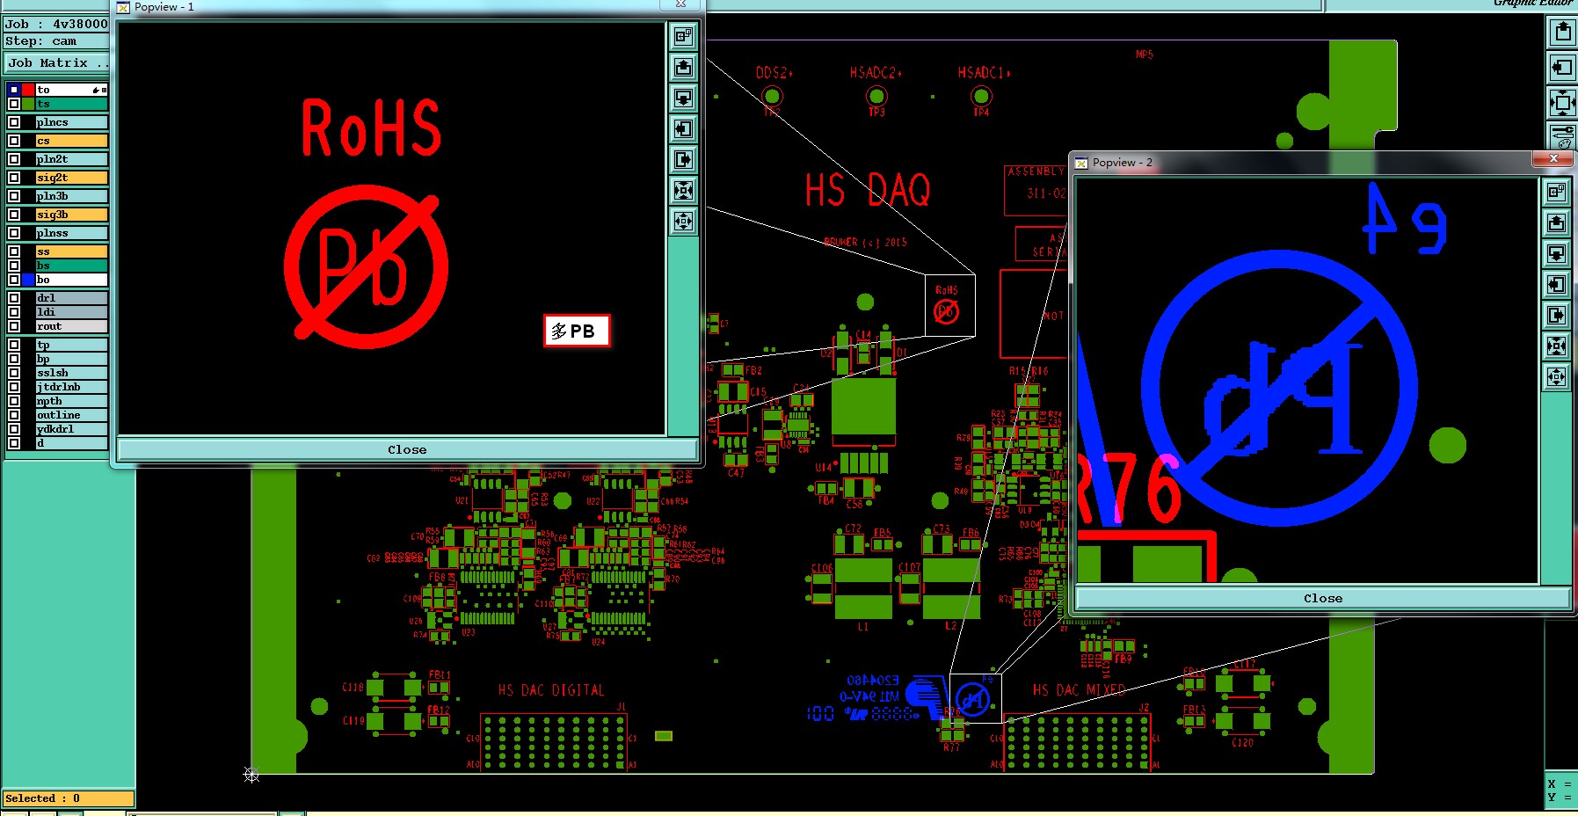Viewport: 1578px width, 816px height.
Task: Toggle the display checkbox for the sig2t layer
Action: click(14, 178)
